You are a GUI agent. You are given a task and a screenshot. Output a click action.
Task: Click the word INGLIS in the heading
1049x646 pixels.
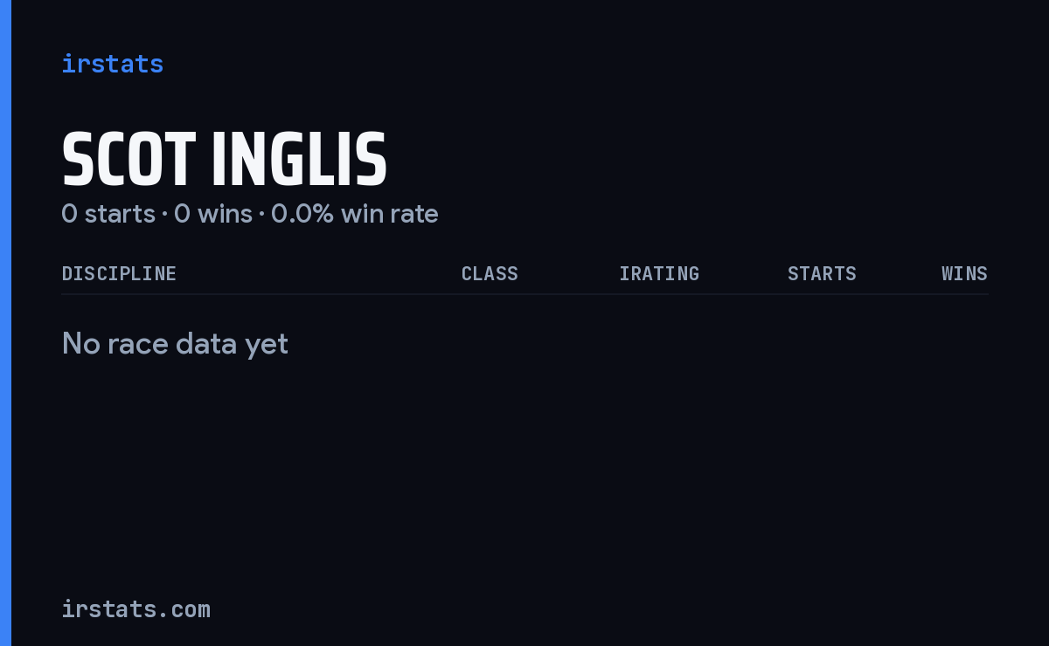(x=300, y=160)
